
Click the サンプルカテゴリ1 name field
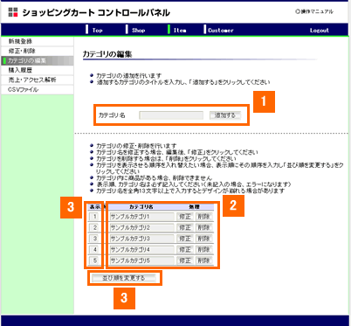(141, 217)
